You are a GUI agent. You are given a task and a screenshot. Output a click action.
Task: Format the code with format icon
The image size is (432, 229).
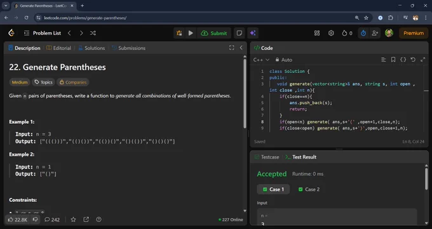click(383, 60)
